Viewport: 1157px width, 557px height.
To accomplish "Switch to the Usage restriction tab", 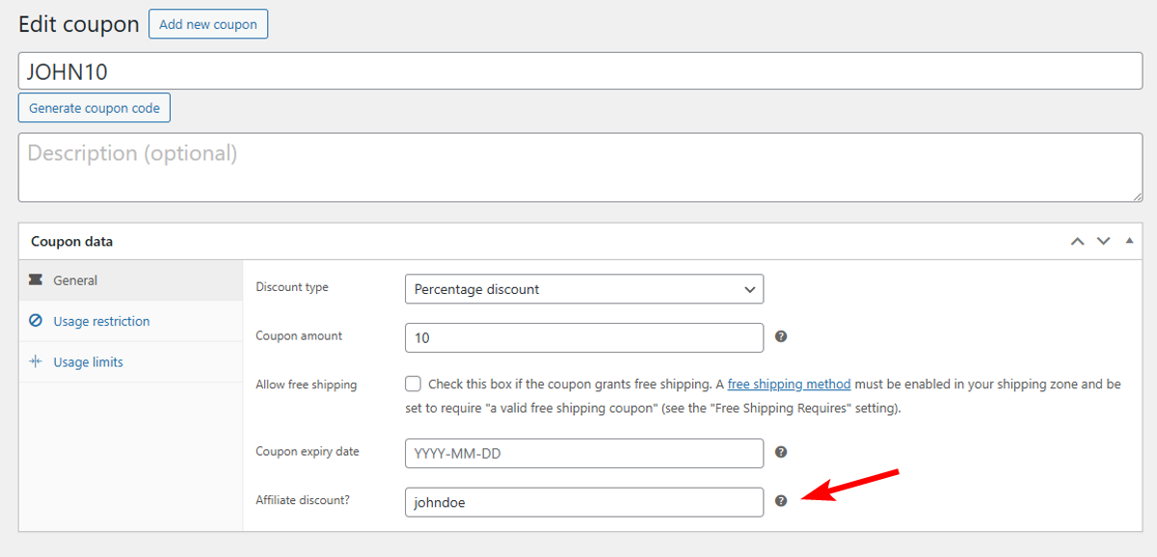I will tap(101, 321).
